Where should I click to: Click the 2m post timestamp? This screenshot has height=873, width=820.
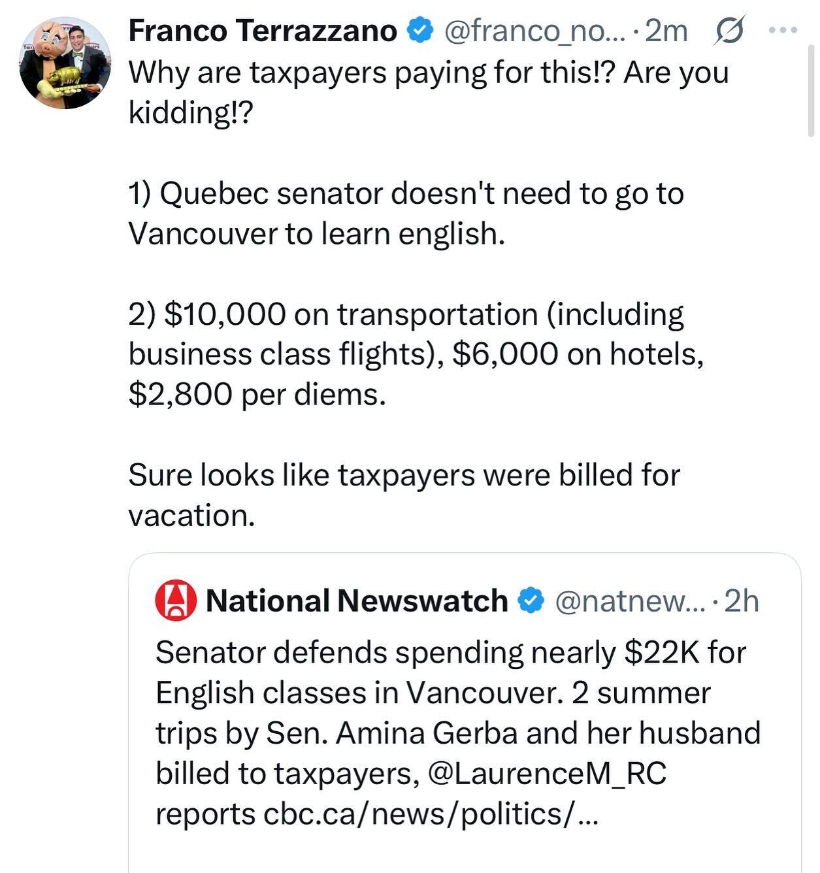666,31
